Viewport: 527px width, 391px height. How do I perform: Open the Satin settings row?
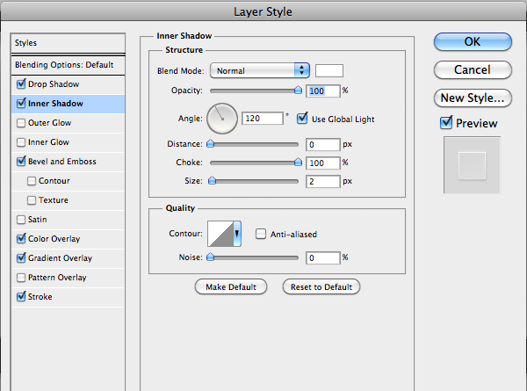(x=69, y=220)
